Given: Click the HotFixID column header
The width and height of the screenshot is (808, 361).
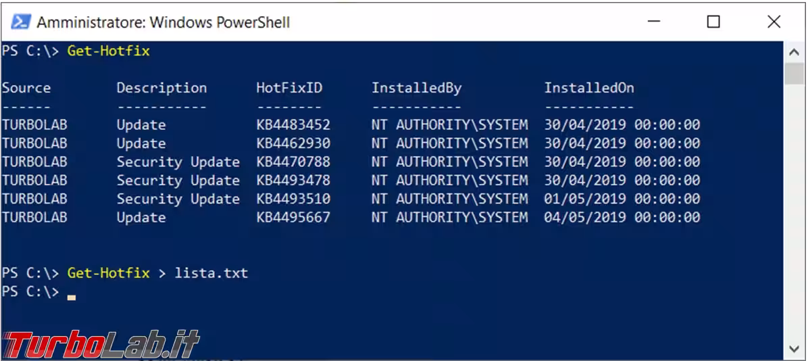Looking at the screenshot, I should pyautogui.click(x=289, y=88).
